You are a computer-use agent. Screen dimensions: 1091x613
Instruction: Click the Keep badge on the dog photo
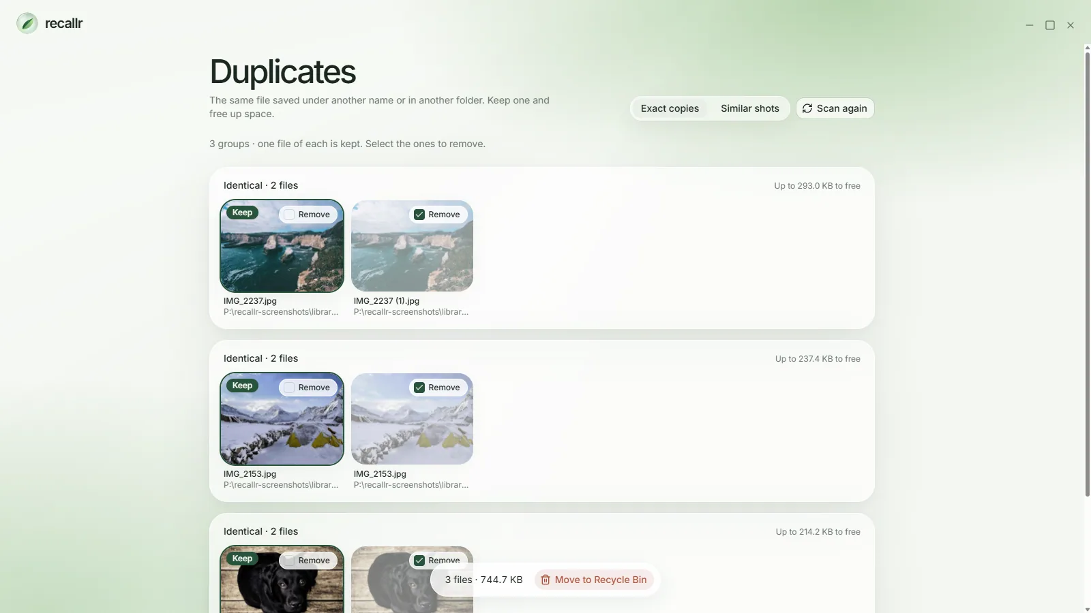242,559
